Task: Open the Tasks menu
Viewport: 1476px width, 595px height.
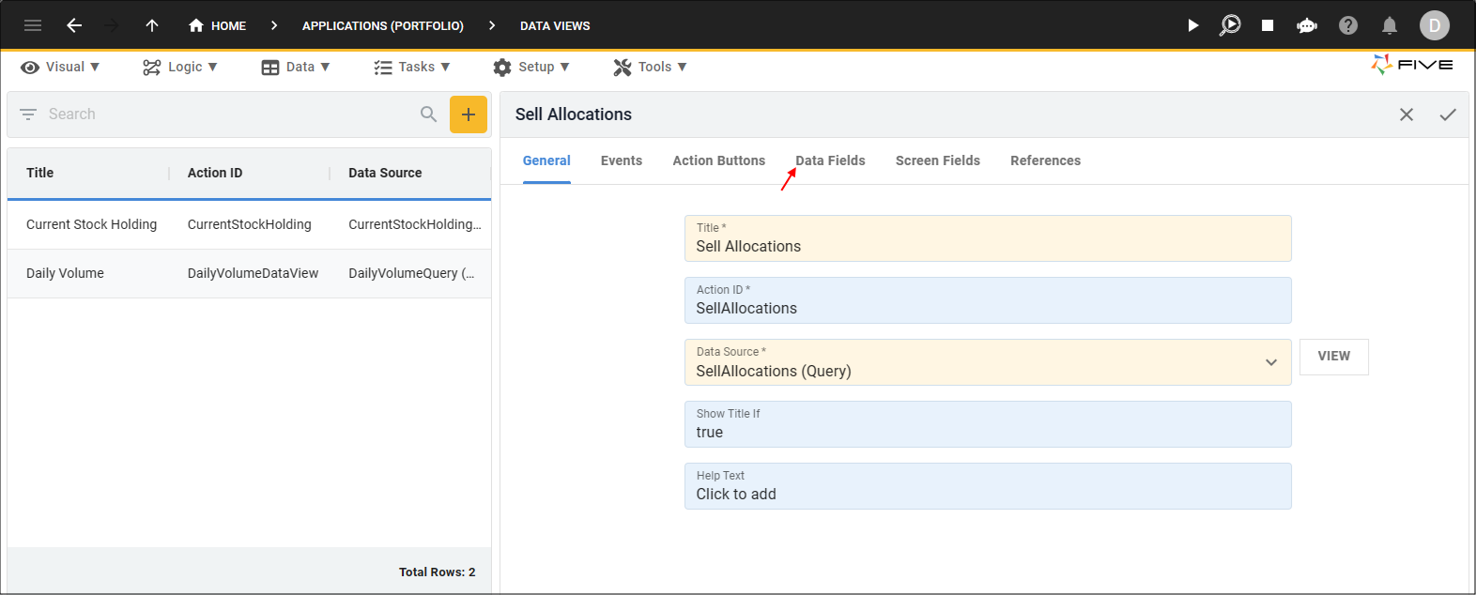Action: [412, 67]
